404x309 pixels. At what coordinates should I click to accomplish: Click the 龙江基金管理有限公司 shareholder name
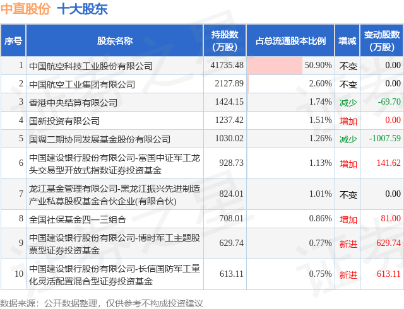coord(115,195)
